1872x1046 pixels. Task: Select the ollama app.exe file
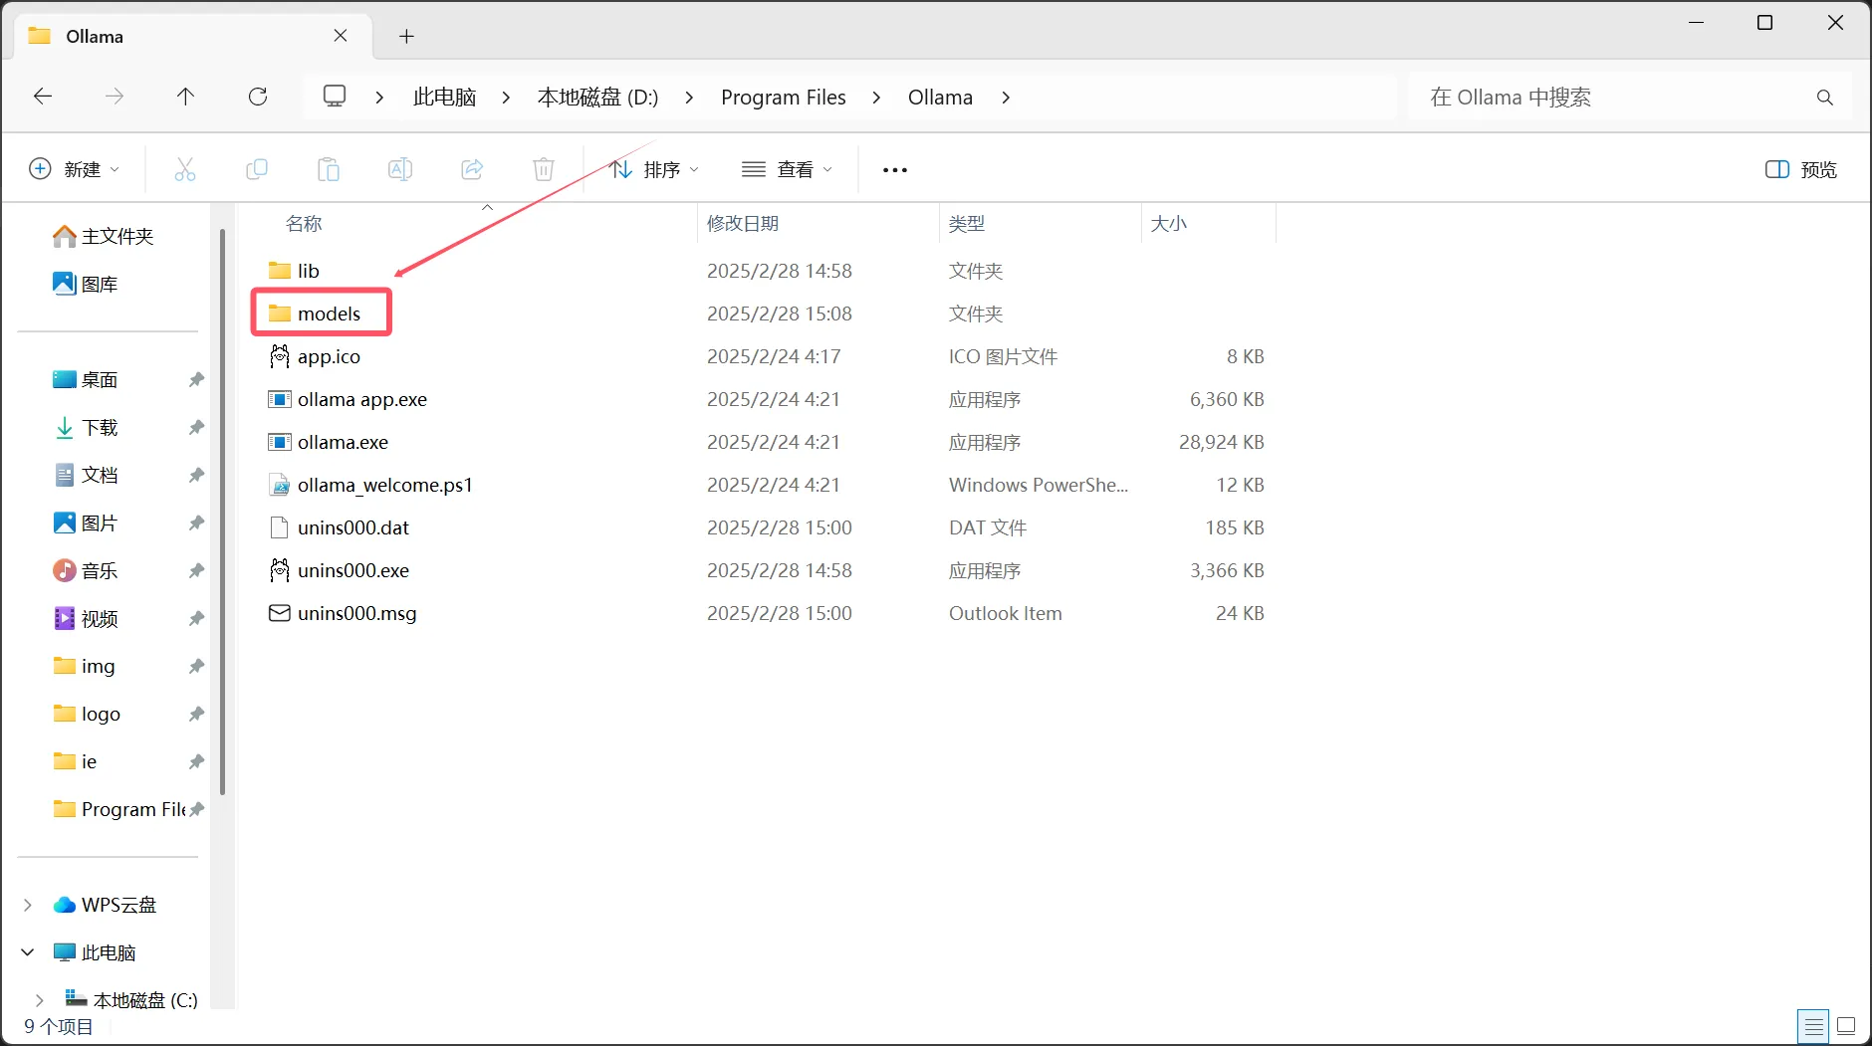click(349, 399)
